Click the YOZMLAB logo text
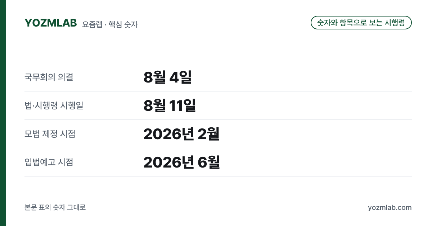 click(x=51, y=23)
